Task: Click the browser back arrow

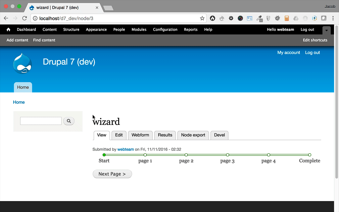Action: 6,19
